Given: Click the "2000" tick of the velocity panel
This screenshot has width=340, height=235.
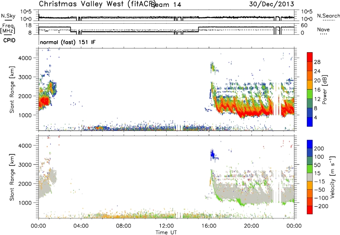Looking at the screenshot, I should pyautogui.click(x=25, y=184).
